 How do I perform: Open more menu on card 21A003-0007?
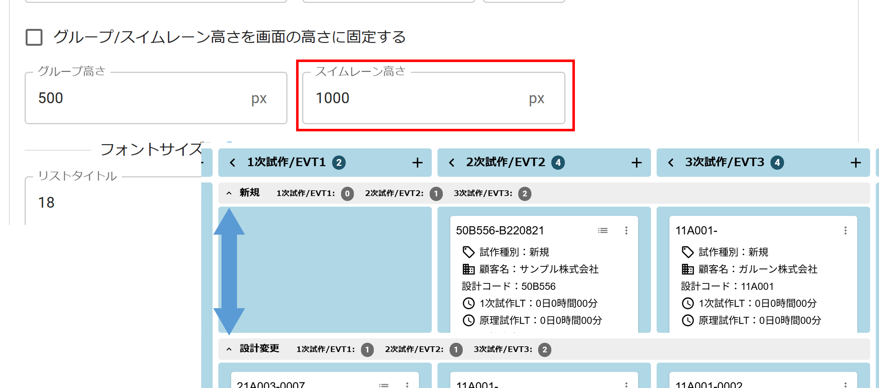tap(407, 385)
